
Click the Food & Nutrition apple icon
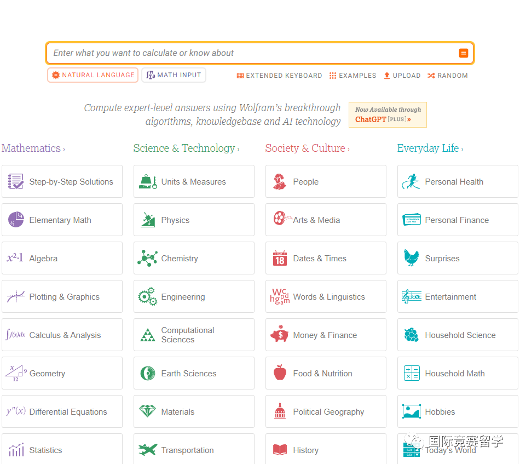tap(280, 373)
